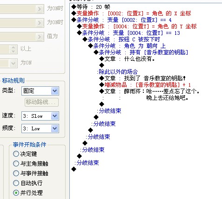The image size is (222, 199).
Task: Click the spinner beside 以上 label
Action: 13,49
